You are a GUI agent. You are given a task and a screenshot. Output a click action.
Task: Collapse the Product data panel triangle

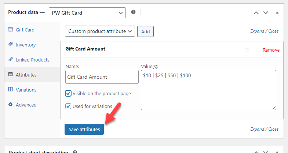[x=277, y=13]
